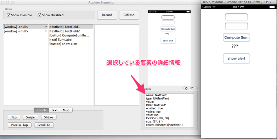Tap show alert button in iOS Simulator

coord(236,59)
